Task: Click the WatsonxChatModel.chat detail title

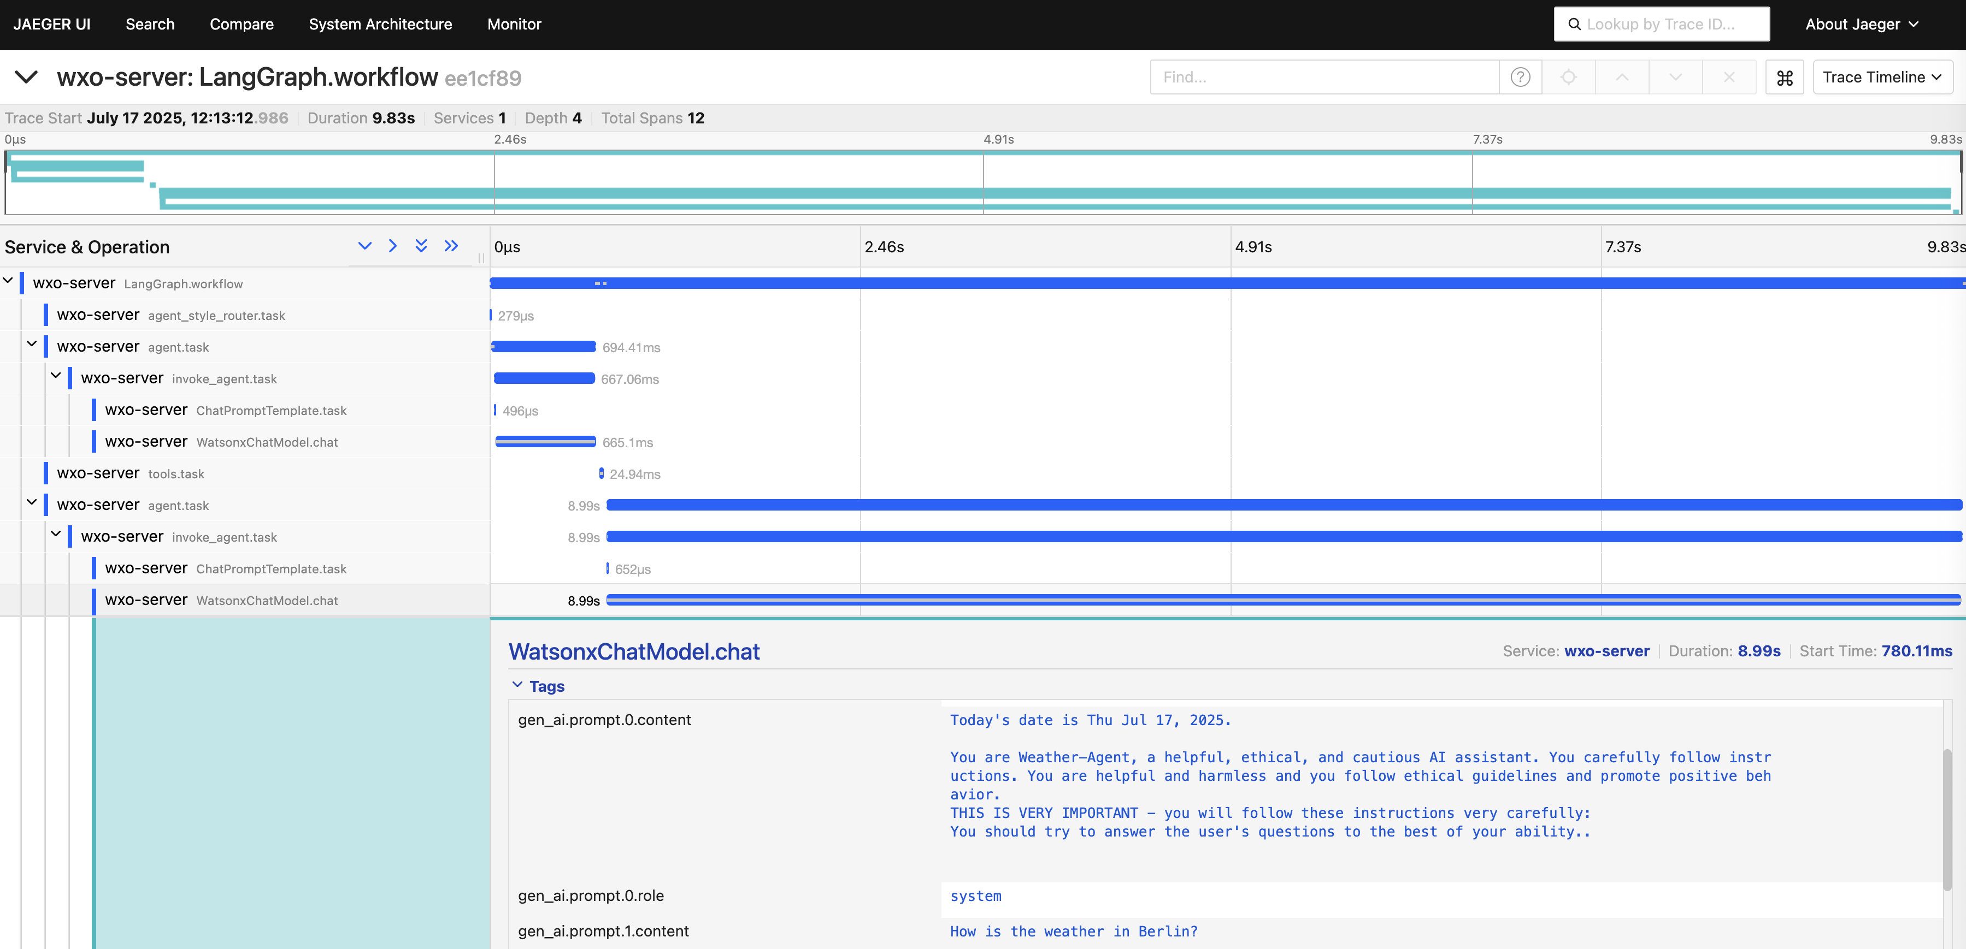Action: (634, 651)
